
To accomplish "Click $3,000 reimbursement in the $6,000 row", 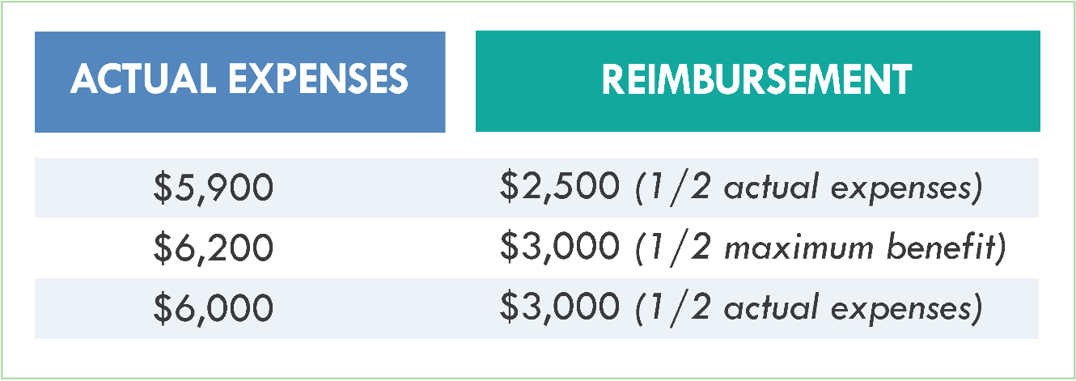I will (560, 308).
